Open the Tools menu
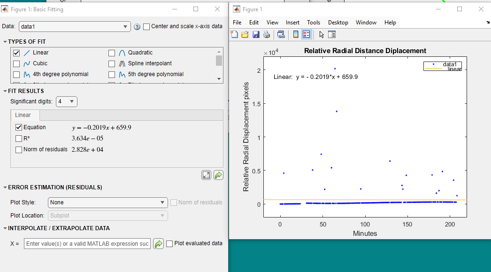Viewport: 491px width, 272px height. [x=314, y=22]
